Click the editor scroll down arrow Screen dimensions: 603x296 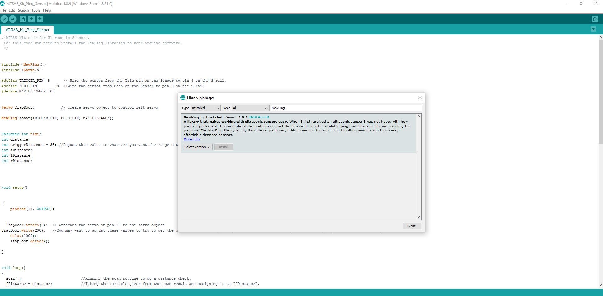tap(600, 285)
